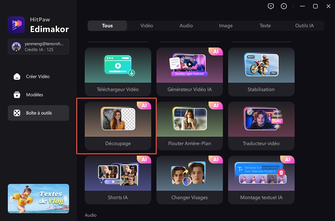Select the Tous tab
Screen dimensions: 335x221
107,26
